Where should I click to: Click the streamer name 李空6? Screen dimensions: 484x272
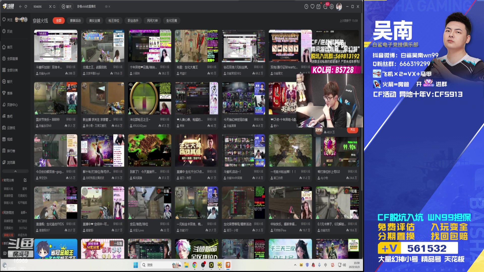click(x=43, y=178)
